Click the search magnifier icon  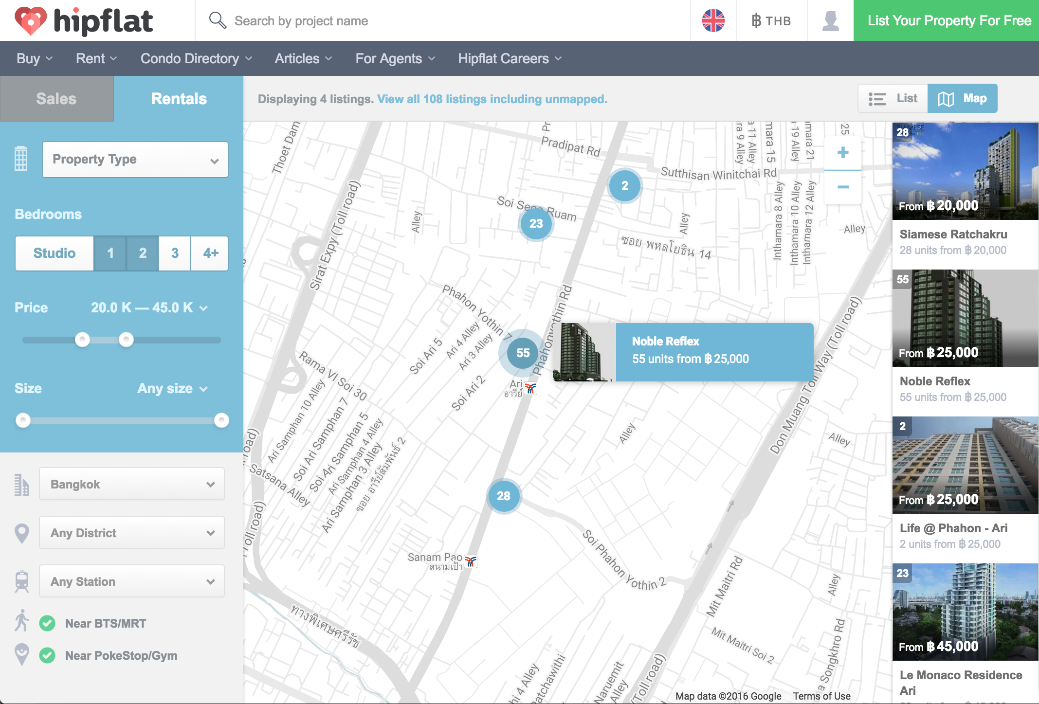(217, 20)
